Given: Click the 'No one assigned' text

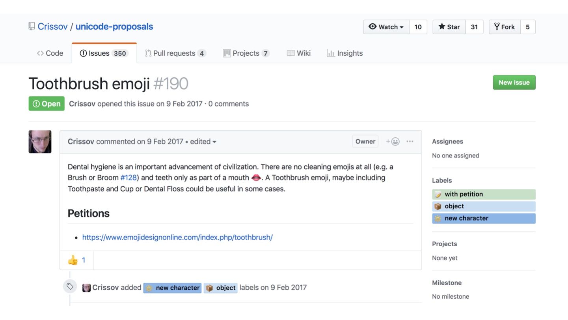Looking at the screenshot, I should click(x=456, y=155).
